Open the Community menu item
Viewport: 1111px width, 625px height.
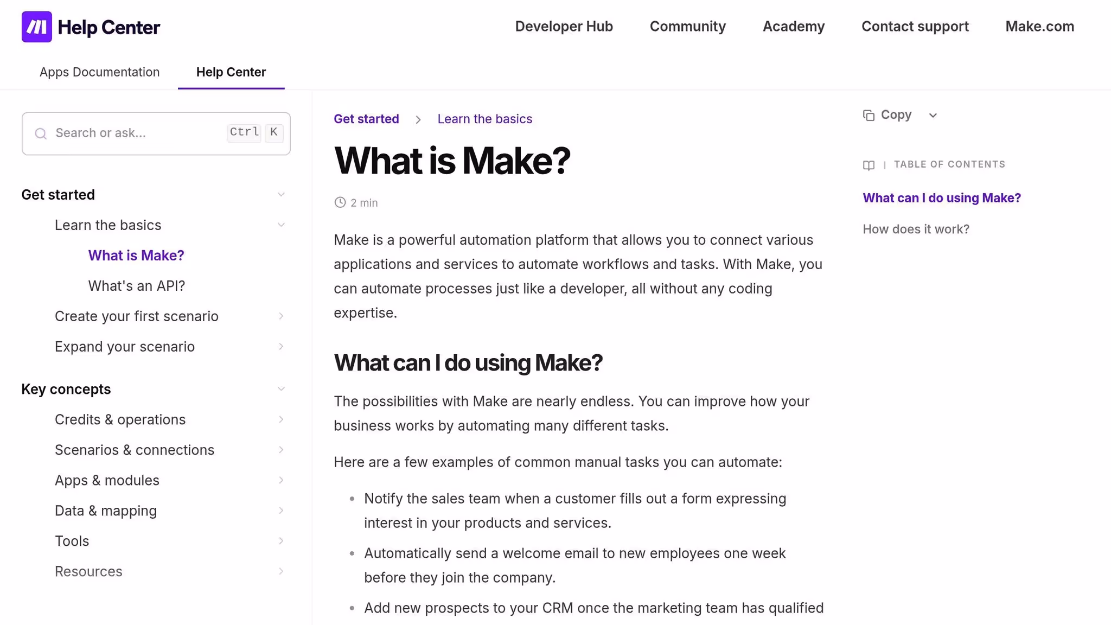coord(687,26)
